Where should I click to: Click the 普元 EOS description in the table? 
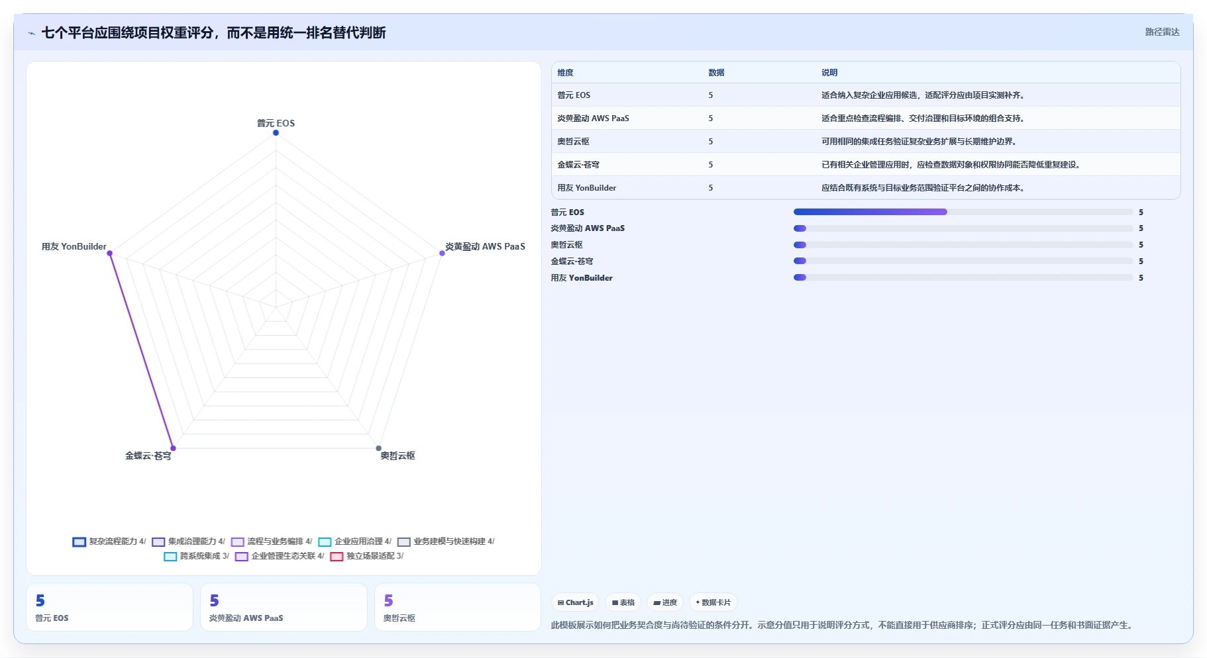[924, 95]
